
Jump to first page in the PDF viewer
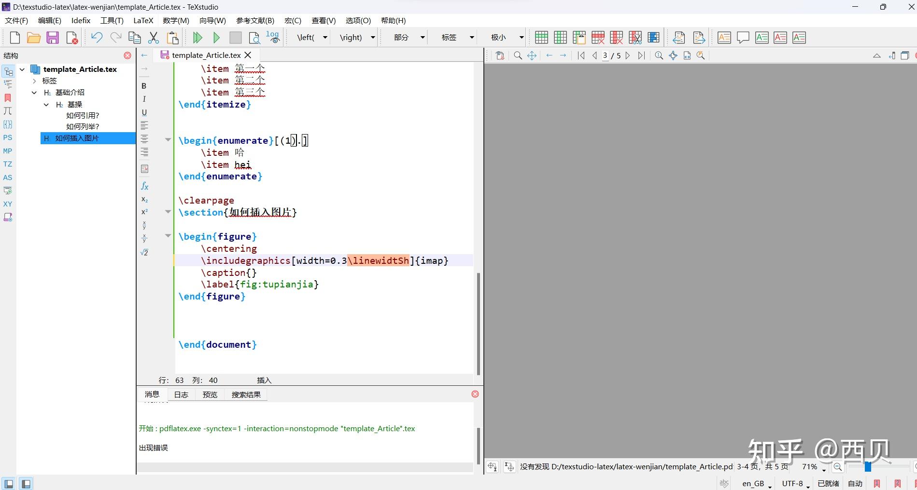tap(581, 55)
